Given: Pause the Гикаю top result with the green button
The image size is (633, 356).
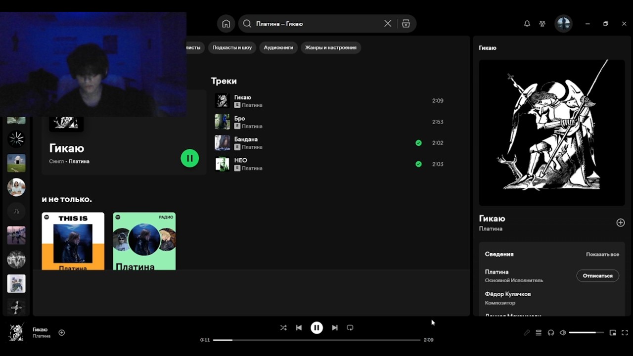Looking at the screenshot, I should tap(190, 158).
